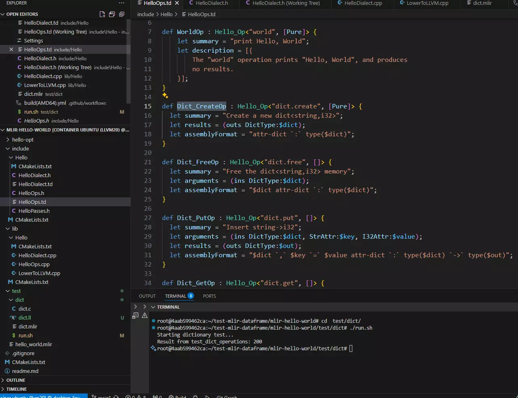Viewport: 518px width, 398px height.
Task: Click the workflow icon of build(AMD64).yml
Action: click(19, 103)
